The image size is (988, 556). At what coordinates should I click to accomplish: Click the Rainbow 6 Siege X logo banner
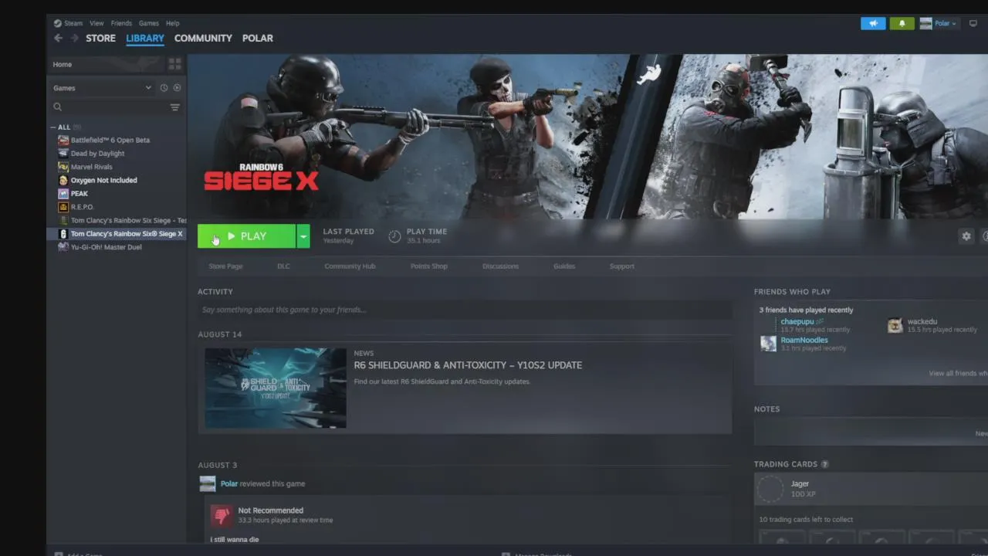261,178
